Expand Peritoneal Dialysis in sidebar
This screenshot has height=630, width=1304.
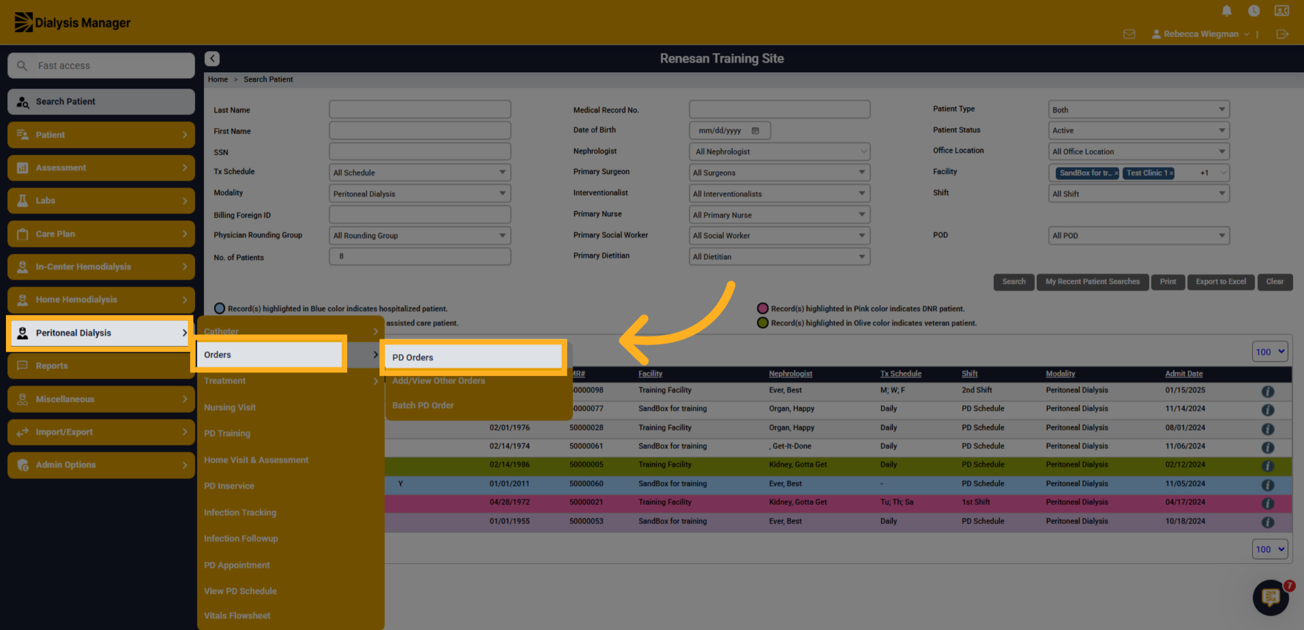click(x=101, y=333)
